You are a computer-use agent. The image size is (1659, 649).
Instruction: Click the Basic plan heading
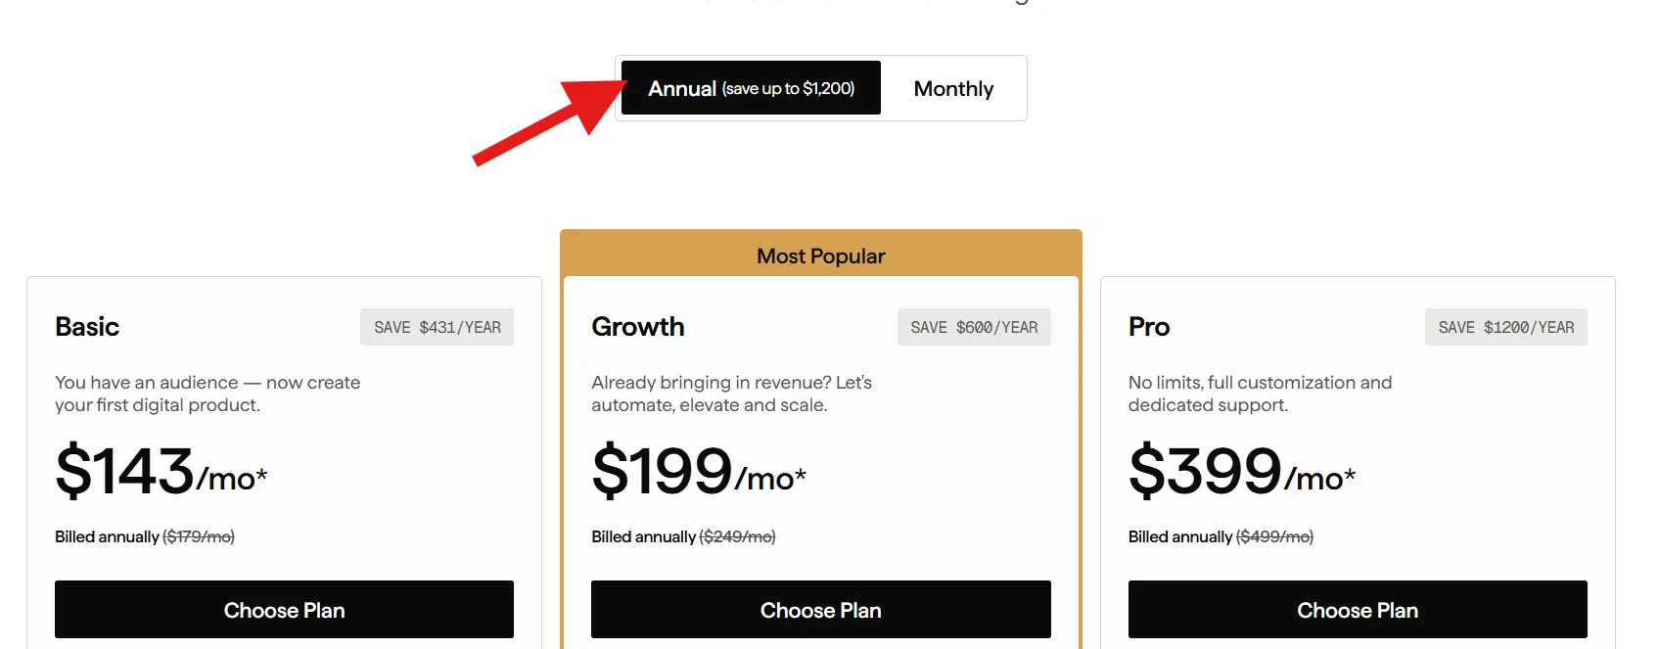[x=87, y=327]
